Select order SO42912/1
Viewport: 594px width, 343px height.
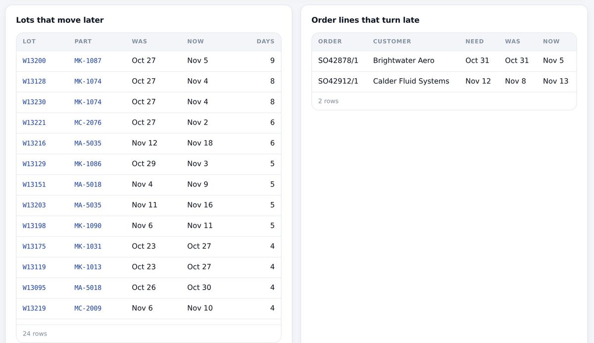click(x=338, y=81)
